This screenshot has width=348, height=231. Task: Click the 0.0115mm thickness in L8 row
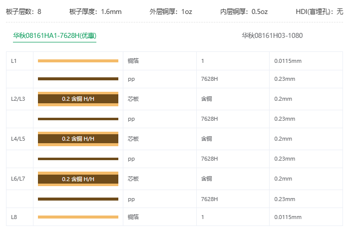(x=288, y=217)
